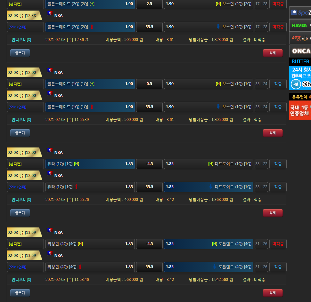Open the NAVER banner link
The height and width of the screenshot is (302, 311).
[300, 26]
